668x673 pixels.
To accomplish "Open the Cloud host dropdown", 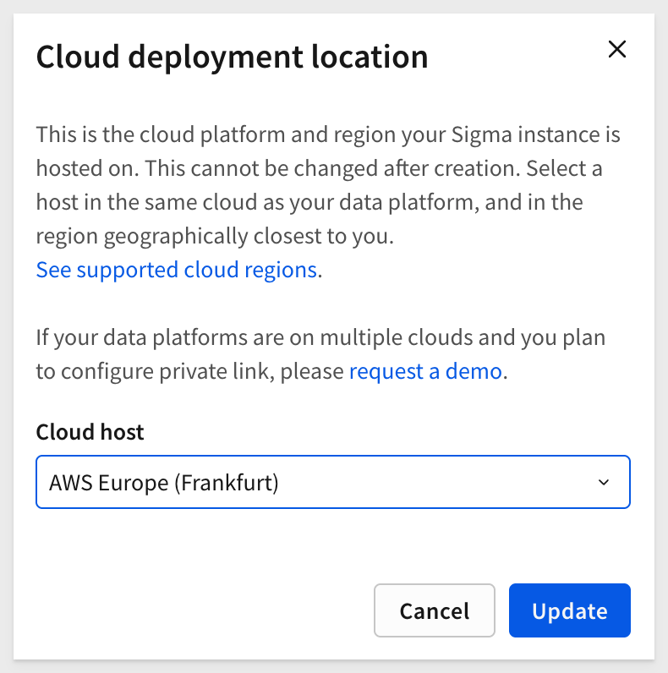I will tap(333, 482).
